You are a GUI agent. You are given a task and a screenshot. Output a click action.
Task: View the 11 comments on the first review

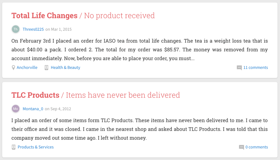255,68
